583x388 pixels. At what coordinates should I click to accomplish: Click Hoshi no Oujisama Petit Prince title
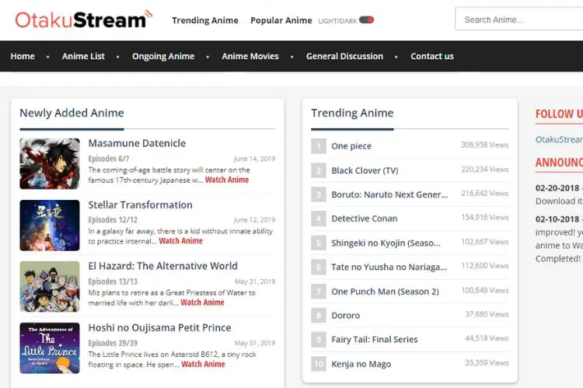(159, 327)
